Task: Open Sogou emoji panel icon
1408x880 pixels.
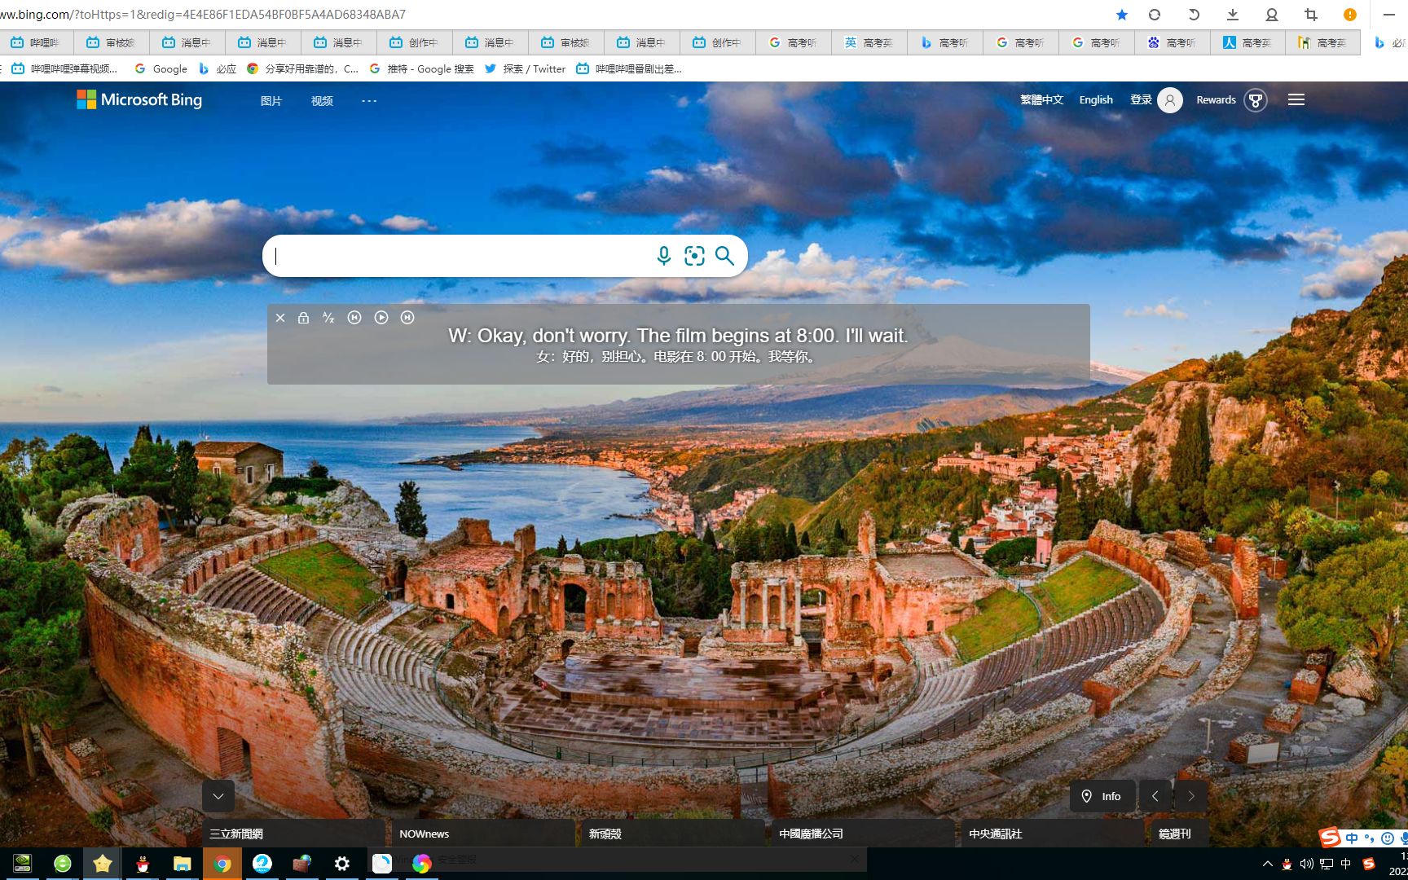Action: click(x=1388, y=838)
